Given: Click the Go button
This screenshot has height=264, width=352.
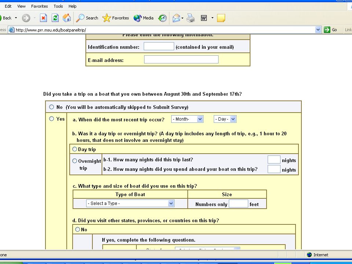Looking at the screenshot, I should 331,30.
